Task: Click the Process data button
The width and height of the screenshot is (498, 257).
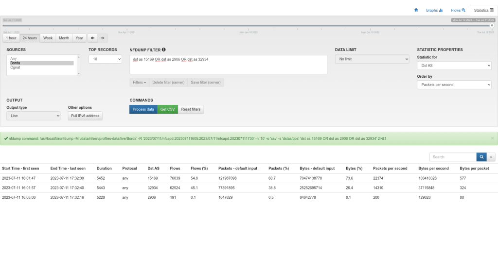Action: click(x=143, y=109)
